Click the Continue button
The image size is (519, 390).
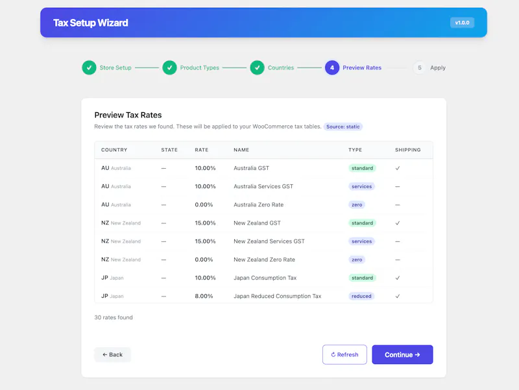pyautogui.click(x=402, y=354)
